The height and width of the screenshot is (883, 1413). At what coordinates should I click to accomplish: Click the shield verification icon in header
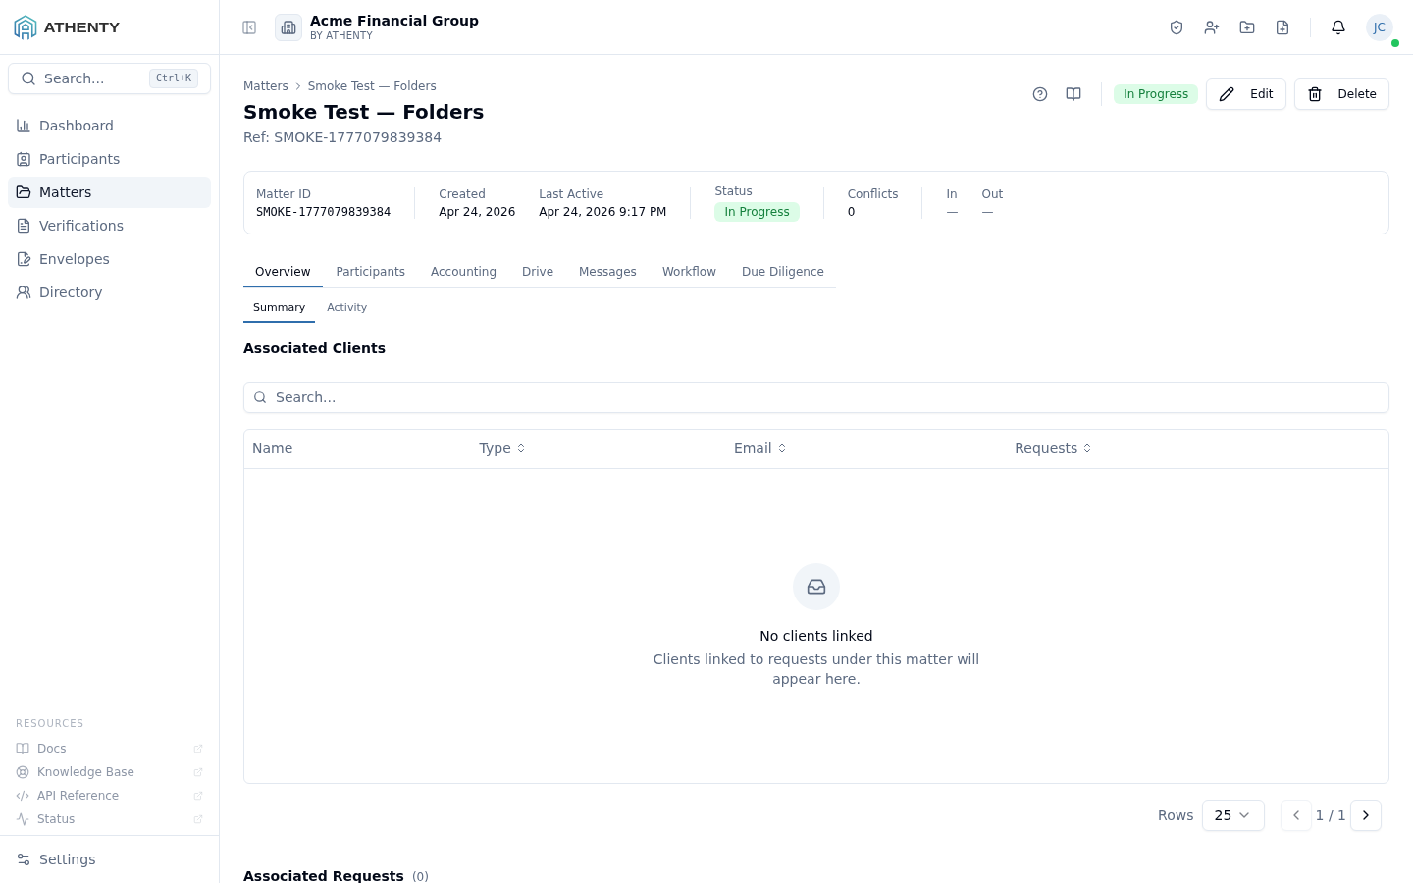pos(1177,27)
